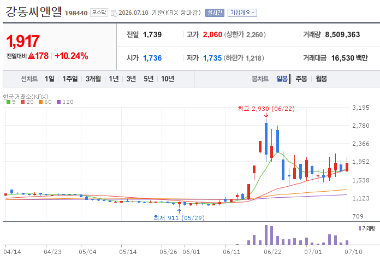Click the 04/14 date axis label
The image size is (380, 260).
tap(12, 252)
